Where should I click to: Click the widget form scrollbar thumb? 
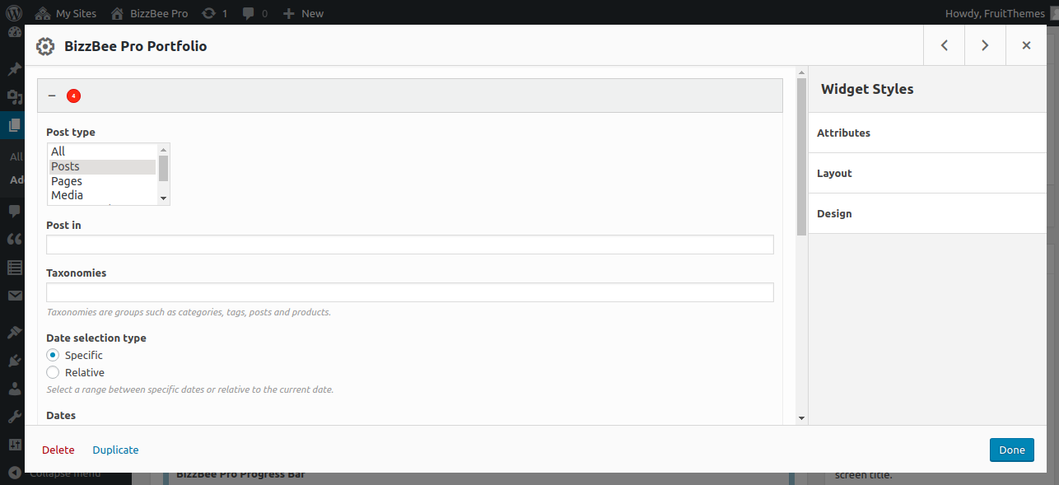[801, 157]
